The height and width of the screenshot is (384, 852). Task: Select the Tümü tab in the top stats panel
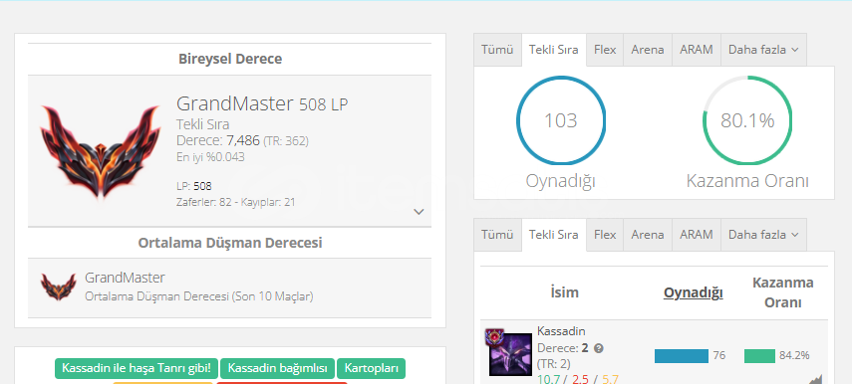[x=497, y=50]
